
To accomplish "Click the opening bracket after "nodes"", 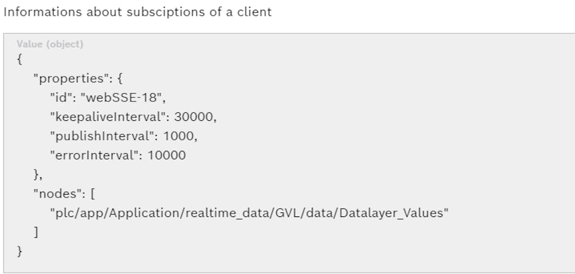I will point(85,194).
